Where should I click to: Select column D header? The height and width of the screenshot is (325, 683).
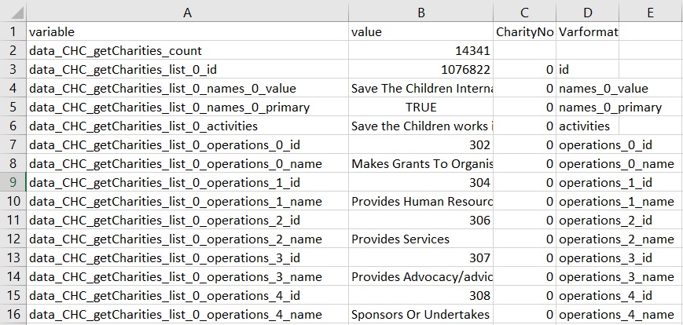tap(587, 12)
